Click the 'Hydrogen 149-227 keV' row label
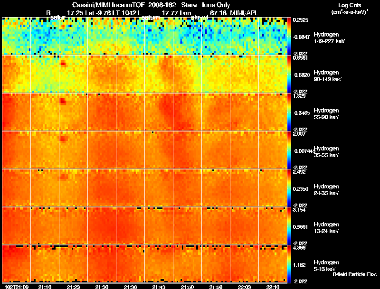The image size is (380, 289). 329,38
